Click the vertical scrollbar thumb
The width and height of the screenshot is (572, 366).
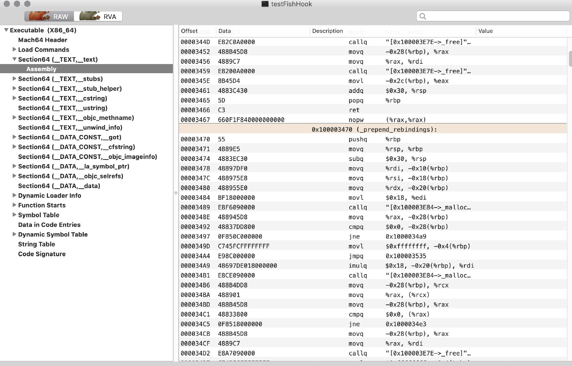point(570,59)
